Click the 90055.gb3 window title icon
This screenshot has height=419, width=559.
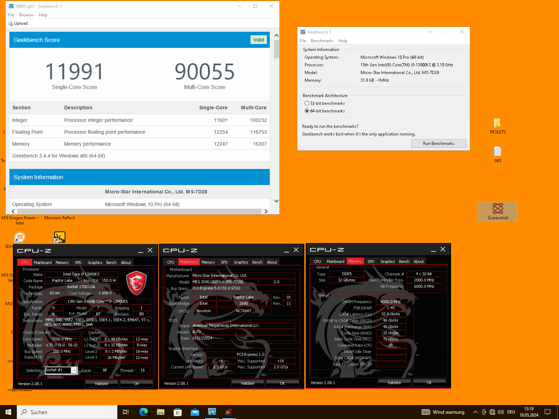tap(11, 6)
